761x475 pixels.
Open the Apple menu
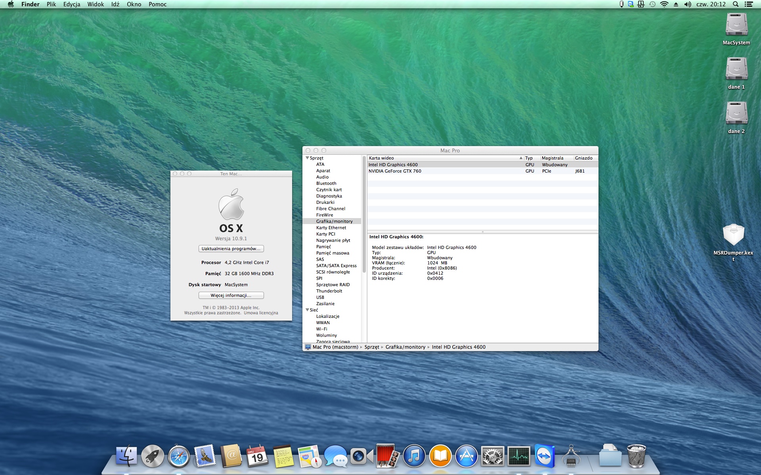[x=11, y=4]
